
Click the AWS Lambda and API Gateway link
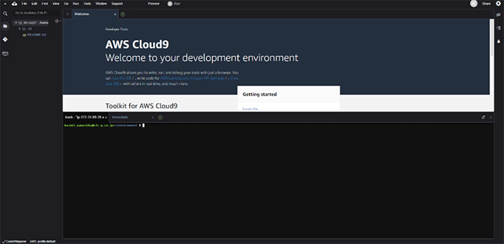[x=195, y=78]
